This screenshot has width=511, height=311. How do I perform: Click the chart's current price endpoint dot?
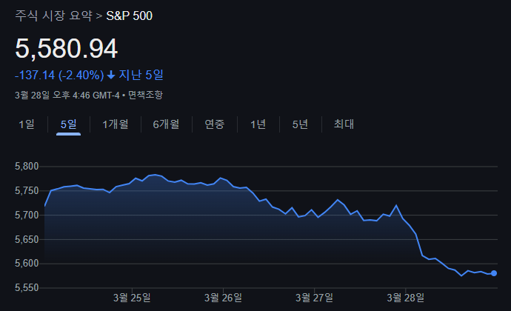coord(494,273)
